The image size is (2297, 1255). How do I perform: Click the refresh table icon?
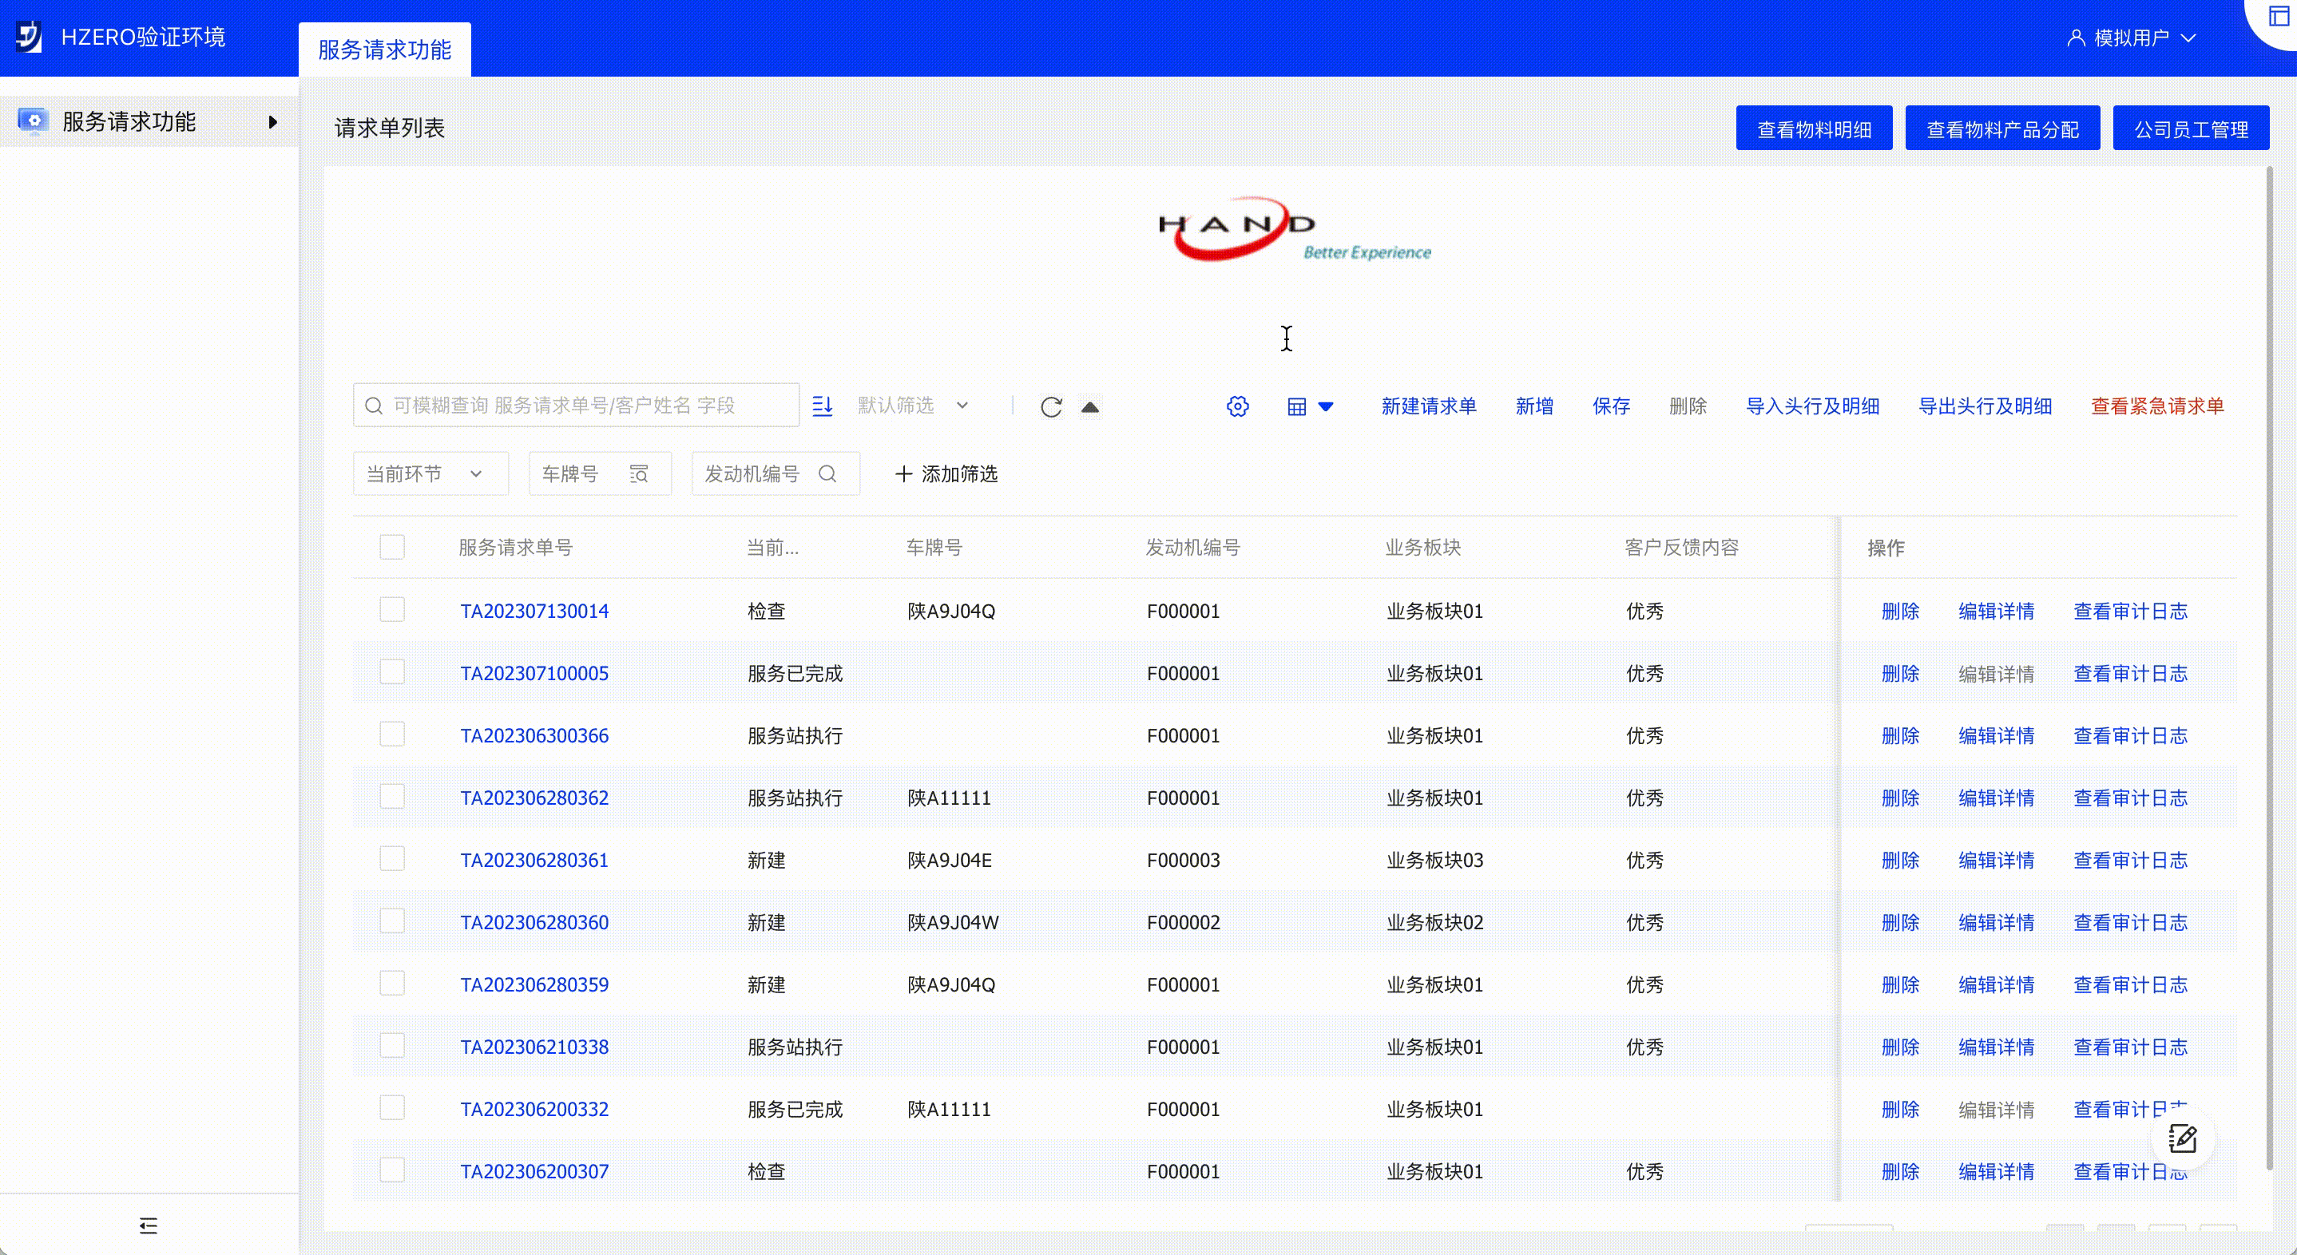(x=1050, y=406)
